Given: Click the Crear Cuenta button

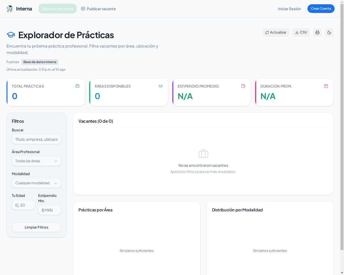Looking at the screenshot, I should pos(321,9).
